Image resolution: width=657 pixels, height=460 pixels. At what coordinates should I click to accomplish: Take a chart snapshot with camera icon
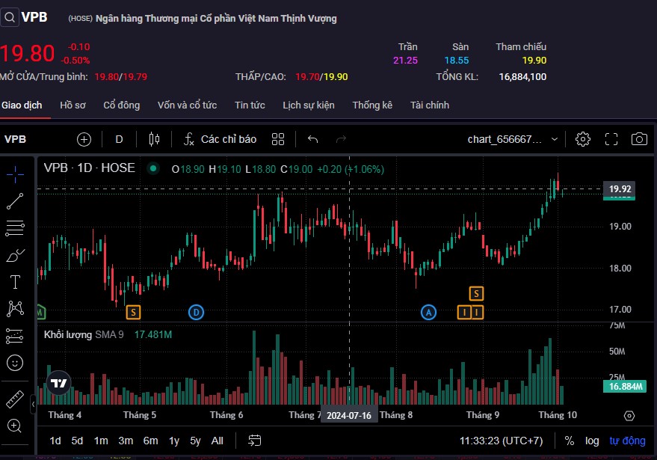click(x=639, y=139)
